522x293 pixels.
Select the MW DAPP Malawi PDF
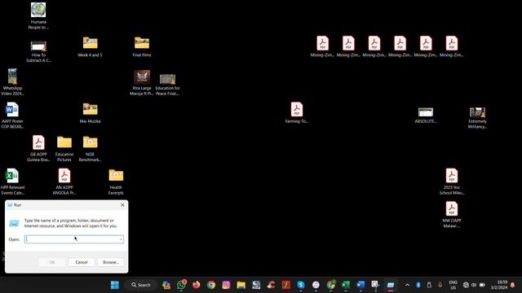(452, 215)
